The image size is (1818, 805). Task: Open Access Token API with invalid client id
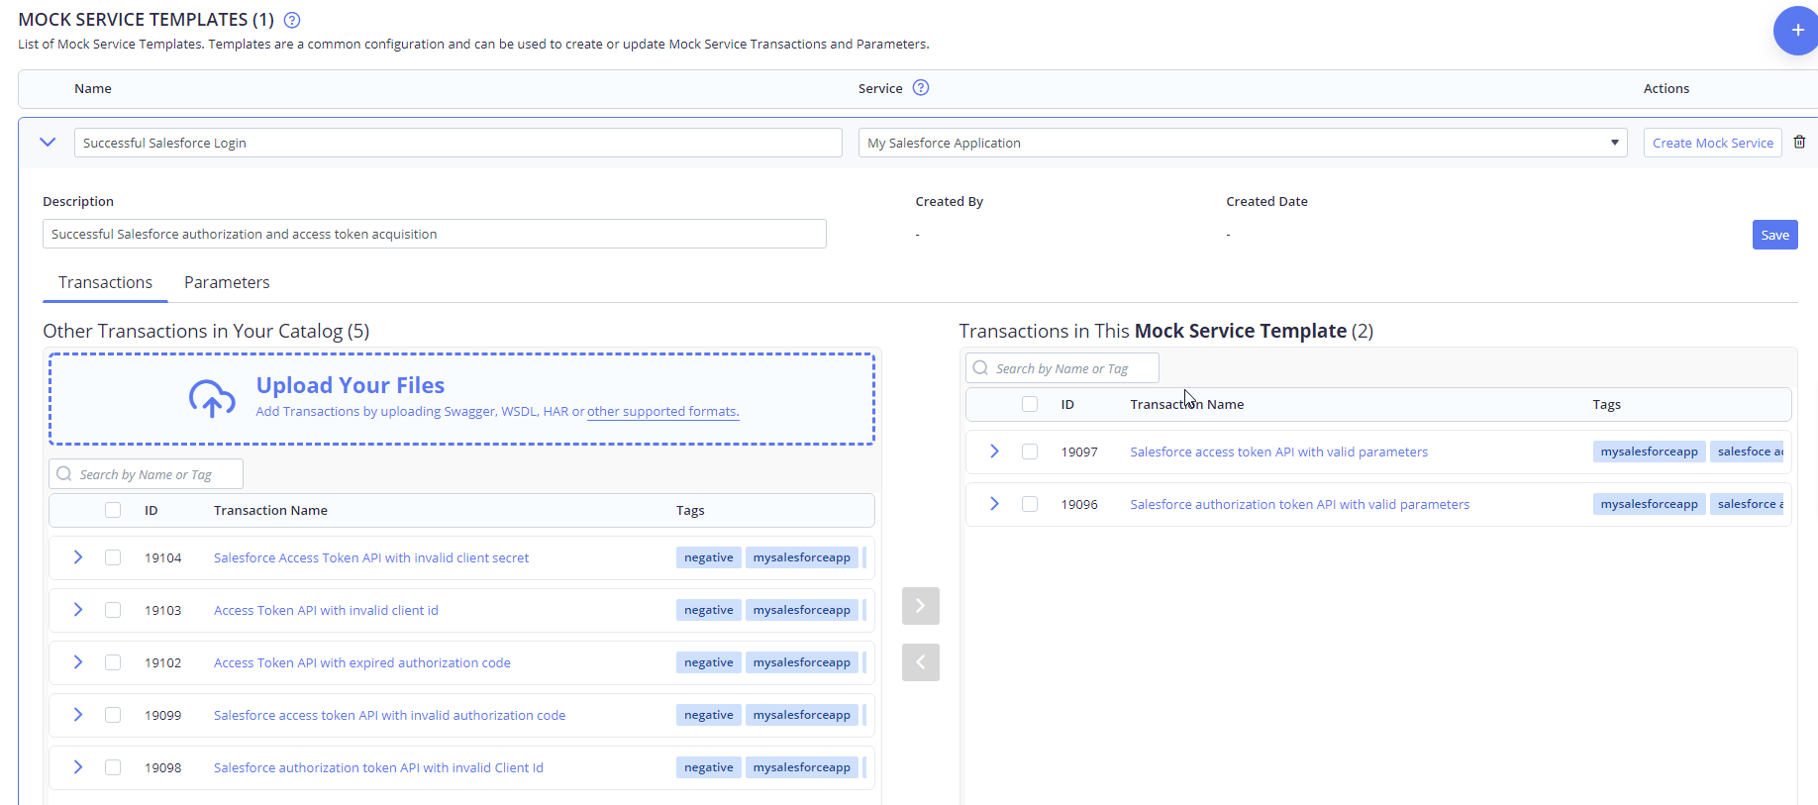(x=326, y=610)
